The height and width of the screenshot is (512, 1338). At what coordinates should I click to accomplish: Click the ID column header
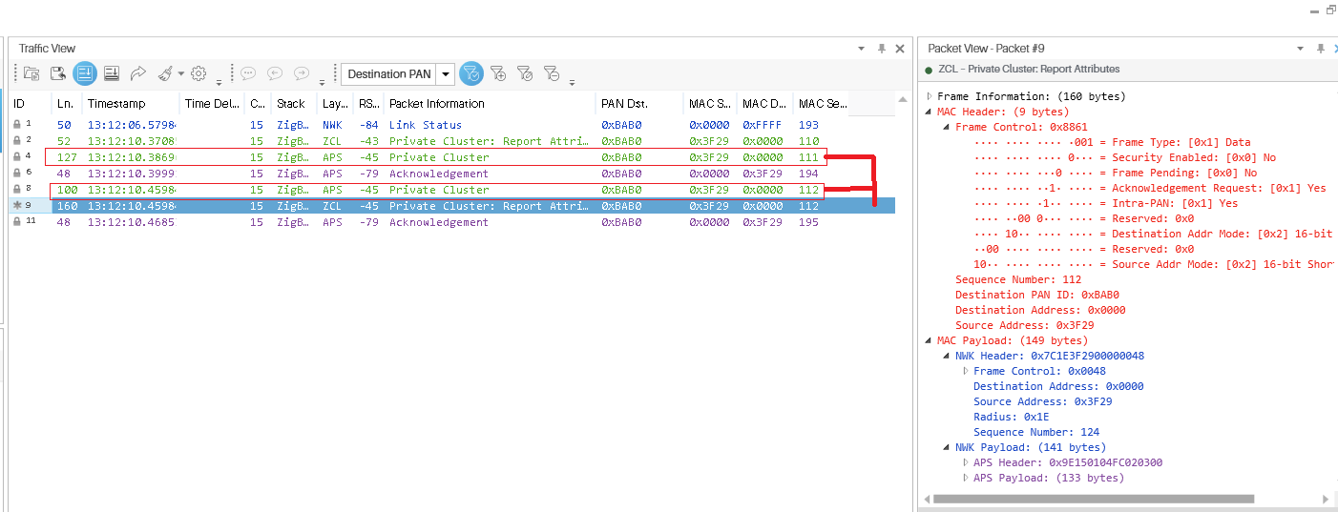pos(31,104)
